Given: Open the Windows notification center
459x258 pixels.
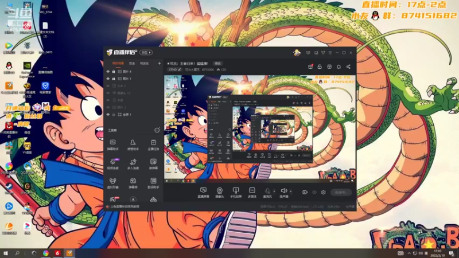Looking at the screenshot, I should coord(452,253).
